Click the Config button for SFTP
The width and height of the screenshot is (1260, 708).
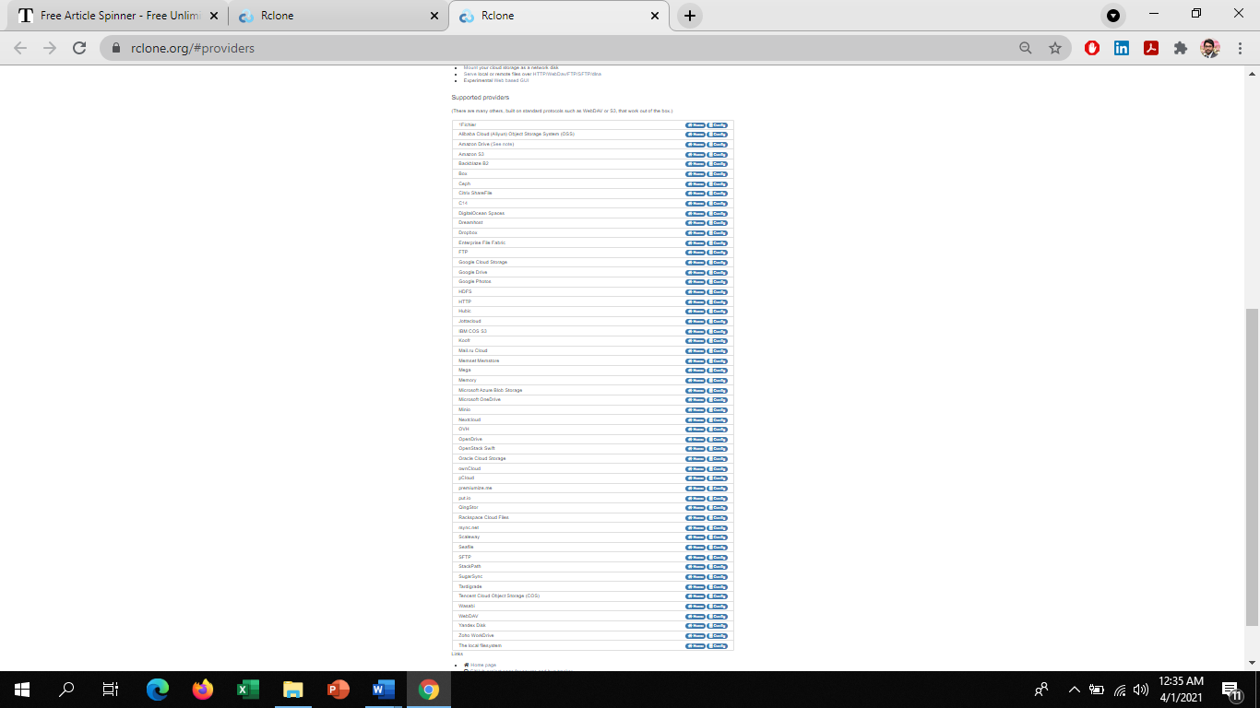718,558
